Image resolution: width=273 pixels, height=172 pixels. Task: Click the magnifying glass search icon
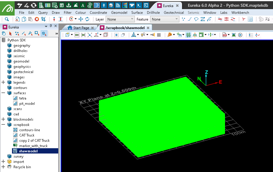7,19
